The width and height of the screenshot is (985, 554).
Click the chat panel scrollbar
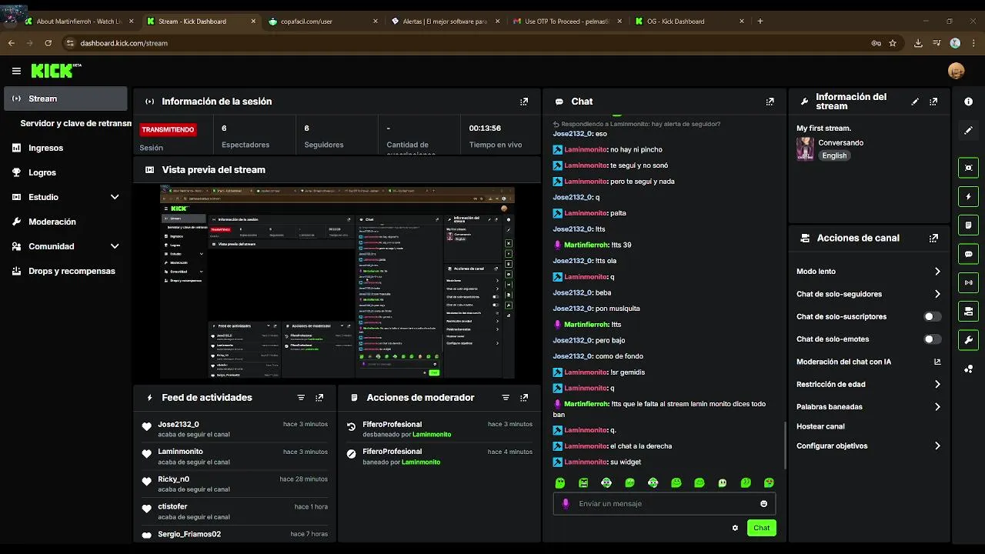click(784, 445)
